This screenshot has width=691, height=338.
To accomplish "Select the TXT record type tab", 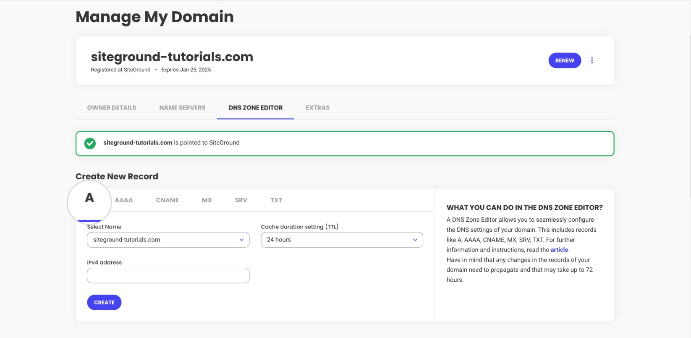I will tap(276, 200).
